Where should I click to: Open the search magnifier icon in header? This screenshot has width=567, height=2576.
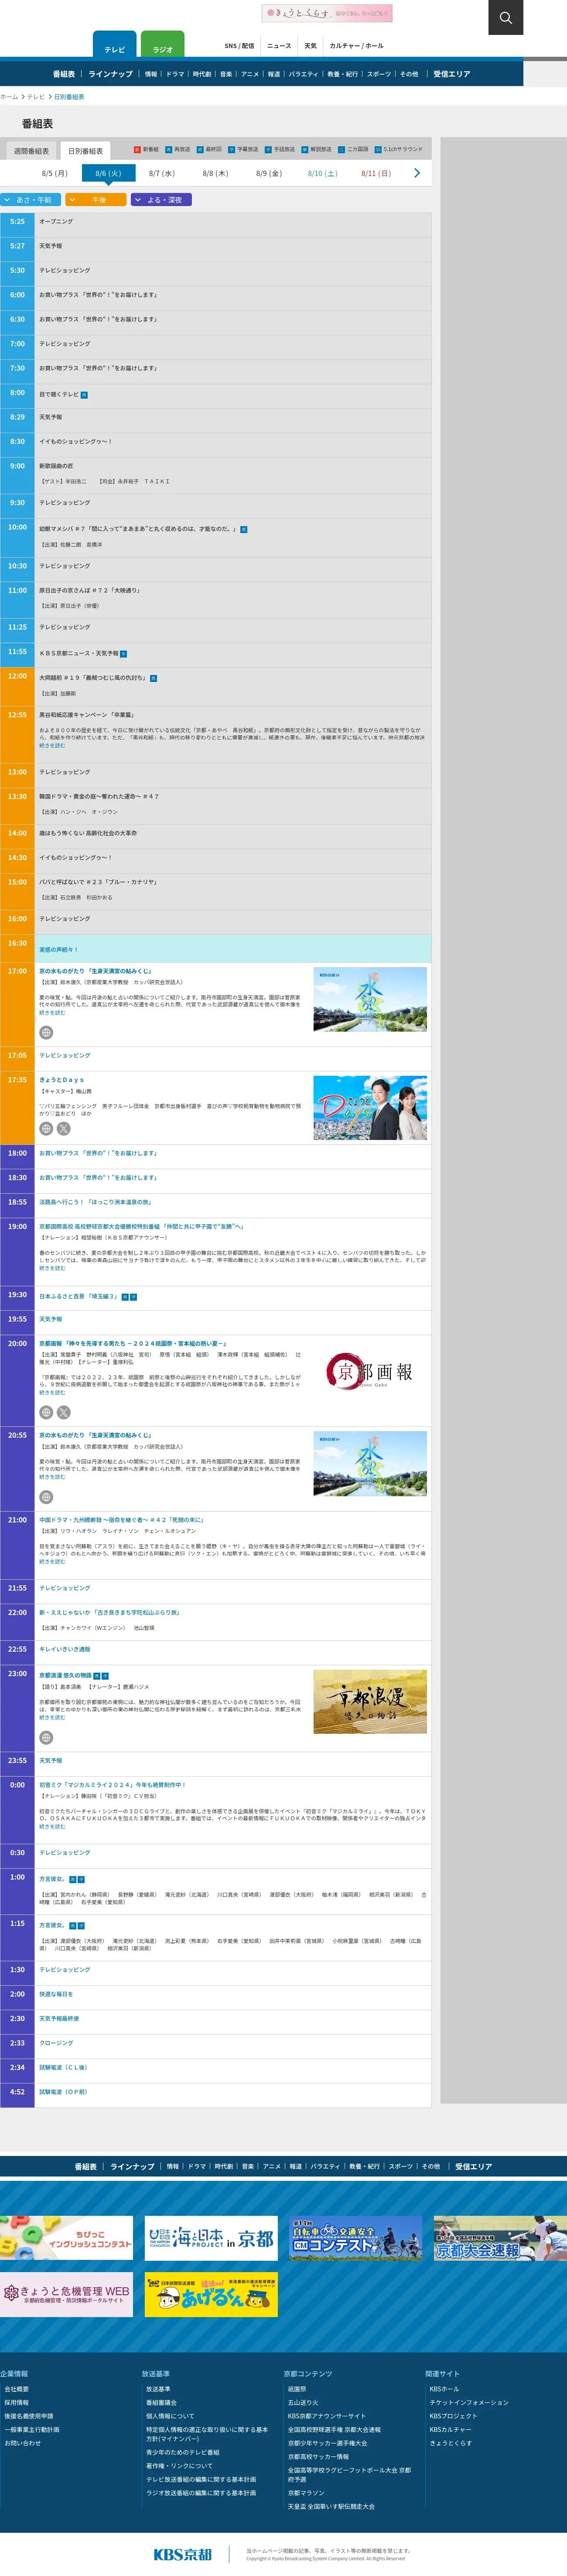click(x=505, y=17)
